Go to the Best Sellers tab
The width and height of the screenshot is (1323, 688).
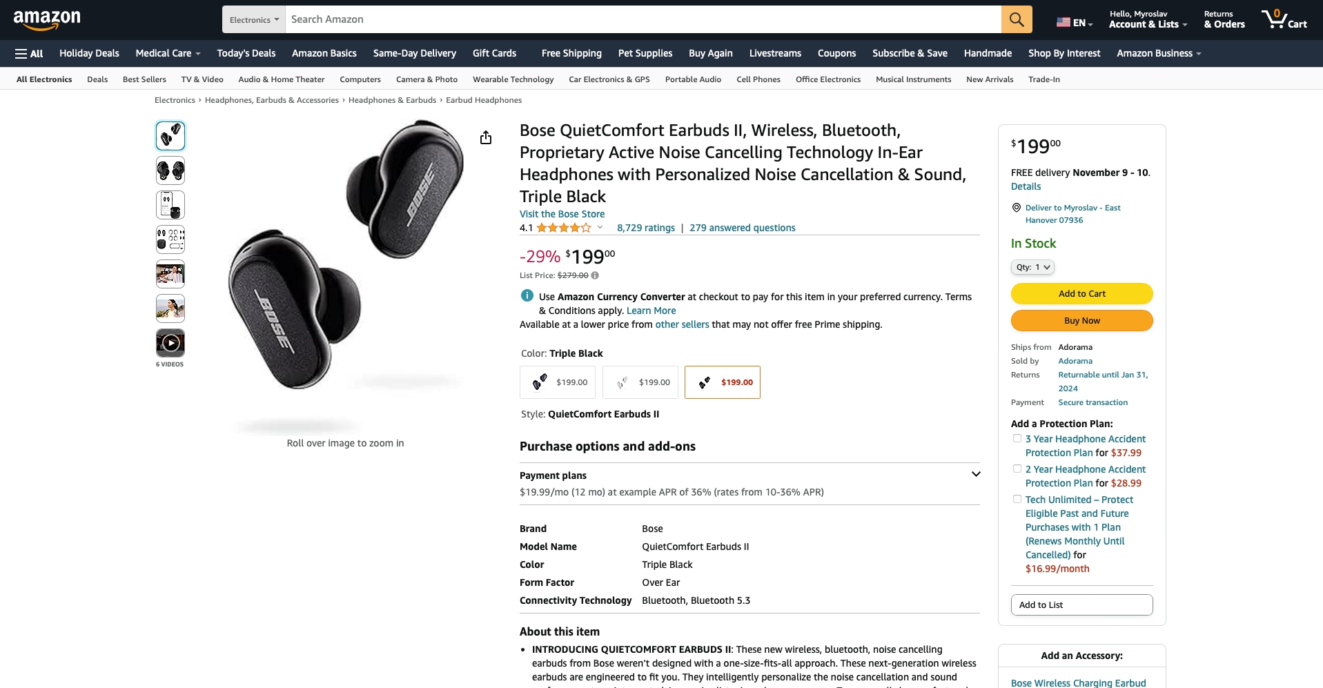[144, 79]
